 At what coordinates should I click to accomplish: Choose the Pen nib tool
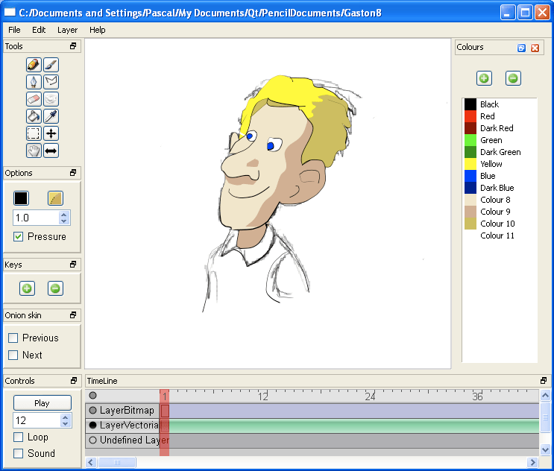[x=34, y=82]
